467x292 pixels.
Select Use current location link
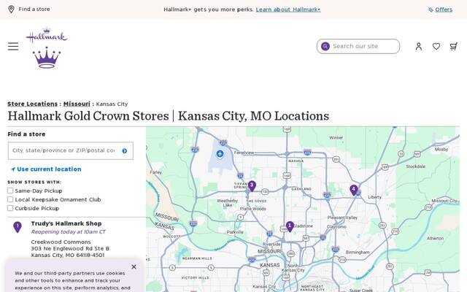coord(49,169)
